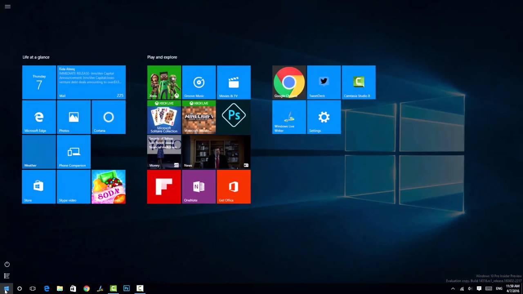Open the Settings gear tile
The width and height of the screenshot is (523, 294).
coord(324,117)
